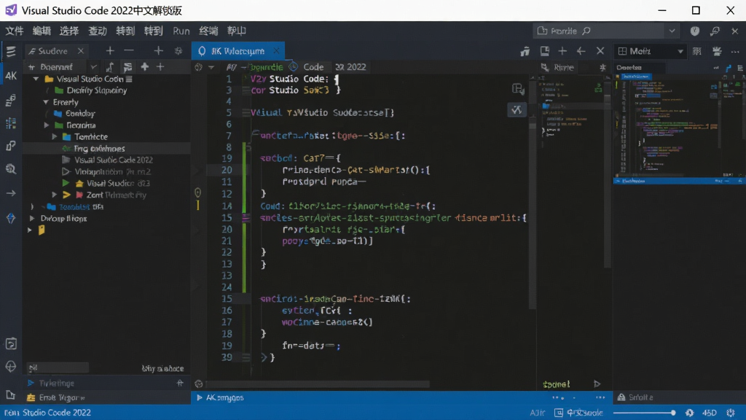Open the 选择 menu
Image resolution: width=746 pixels, height=420 pixels.
69,31
